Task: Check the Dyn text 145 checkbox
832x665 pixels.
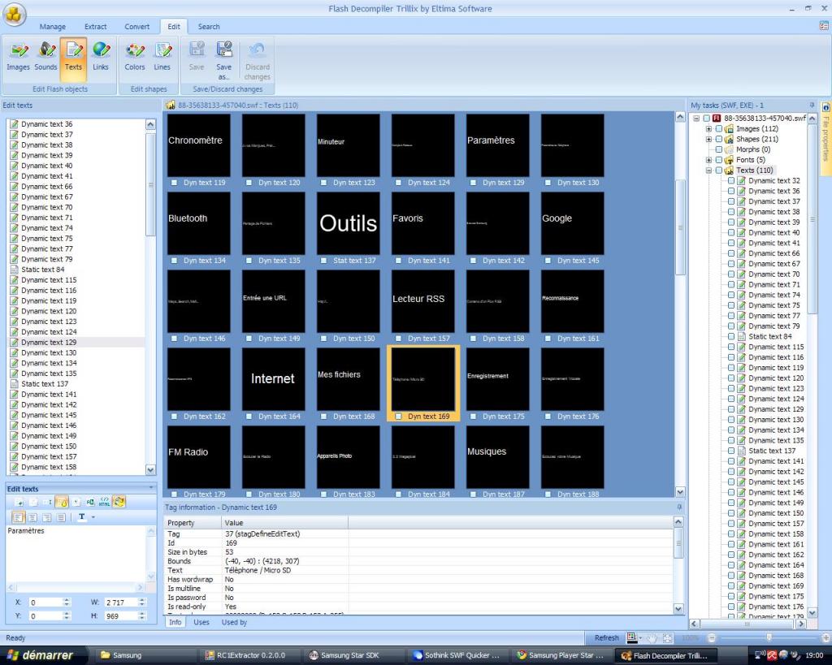Action: (548, 261)
